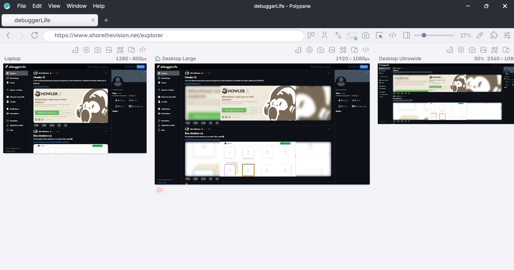Open the Edit menu
The image size is (514, 270).
click(37, 6)
